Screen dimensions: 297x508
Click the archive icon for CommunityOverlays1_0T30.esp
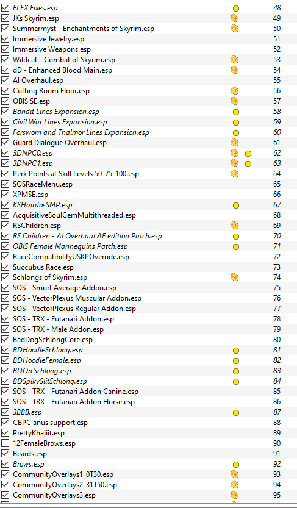235,474
